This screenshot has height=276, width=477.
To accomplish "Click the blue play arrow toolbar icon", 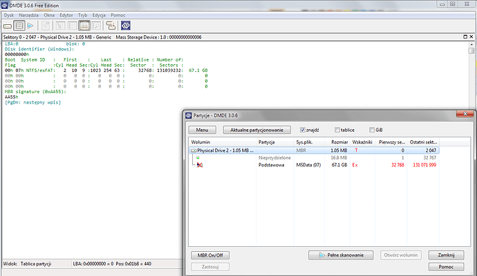I will (30, 26).
